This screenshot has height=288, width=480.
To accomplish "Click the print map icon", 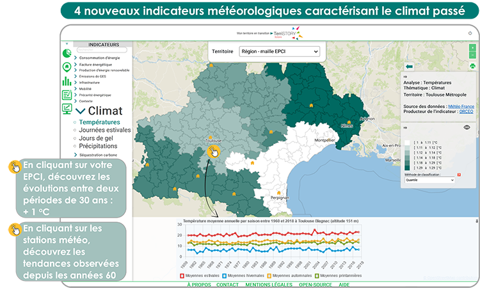I will tap(473, 65).
